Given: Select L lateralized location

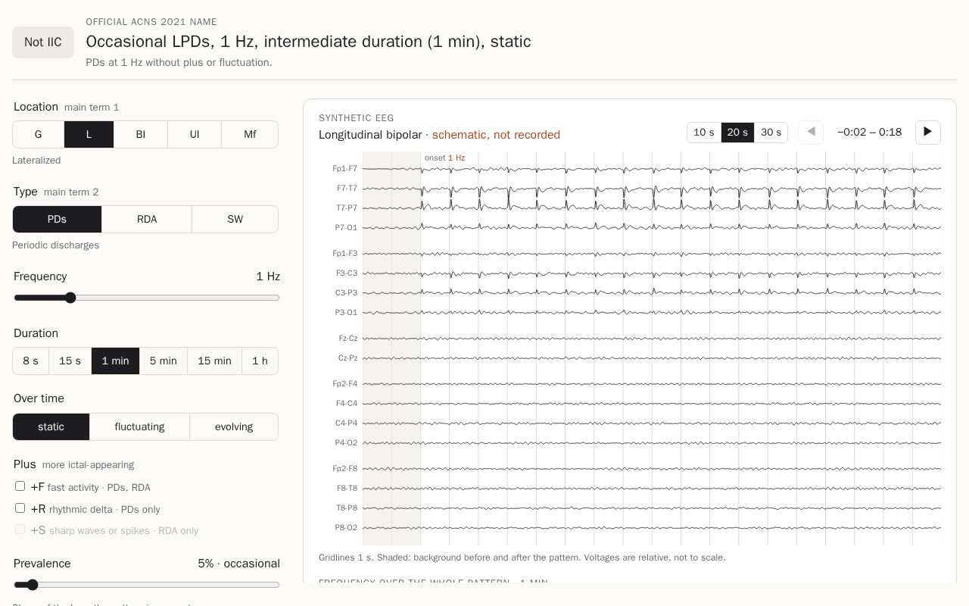Looking at the screenshot, I should pos(89,134).
